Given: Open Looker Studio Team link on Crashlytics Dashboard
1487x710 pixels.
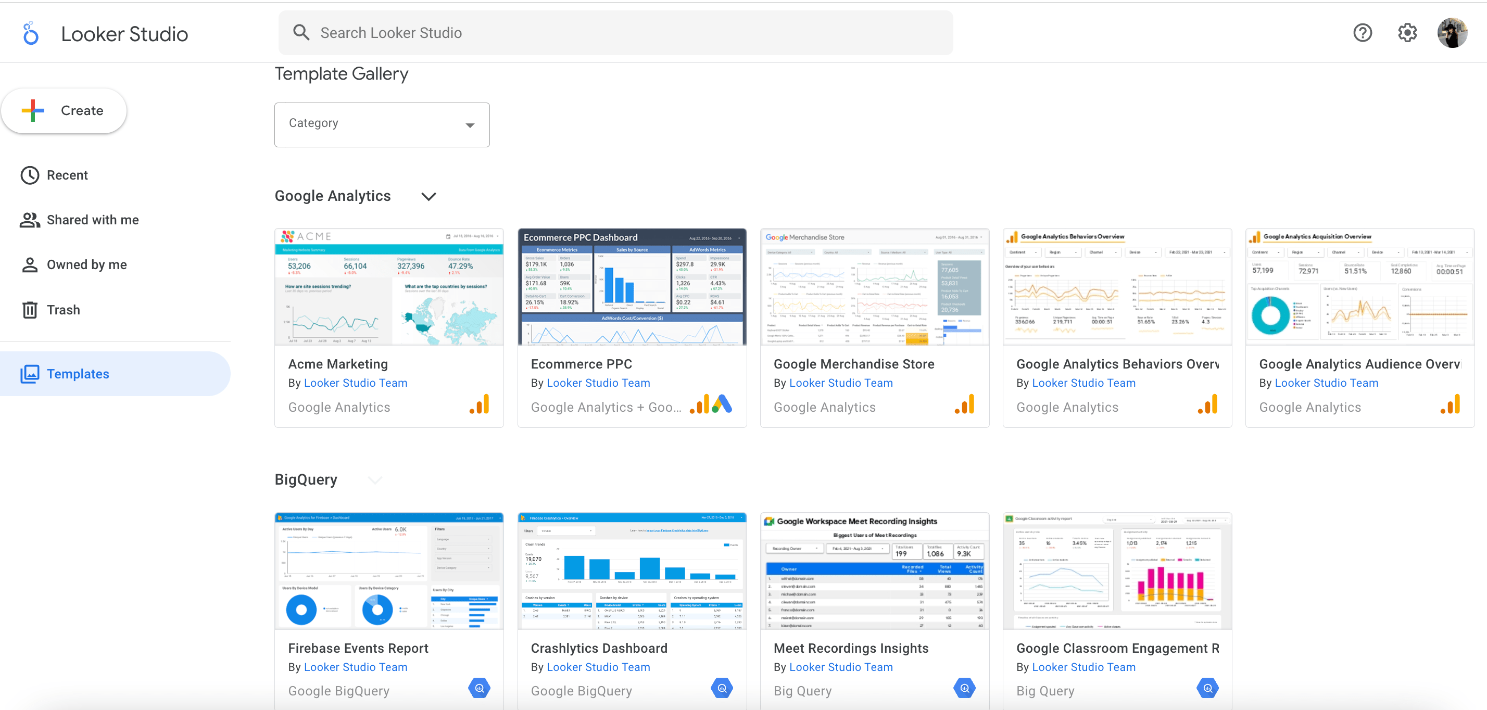Looking at the screenshot, I should coord(598,667).
